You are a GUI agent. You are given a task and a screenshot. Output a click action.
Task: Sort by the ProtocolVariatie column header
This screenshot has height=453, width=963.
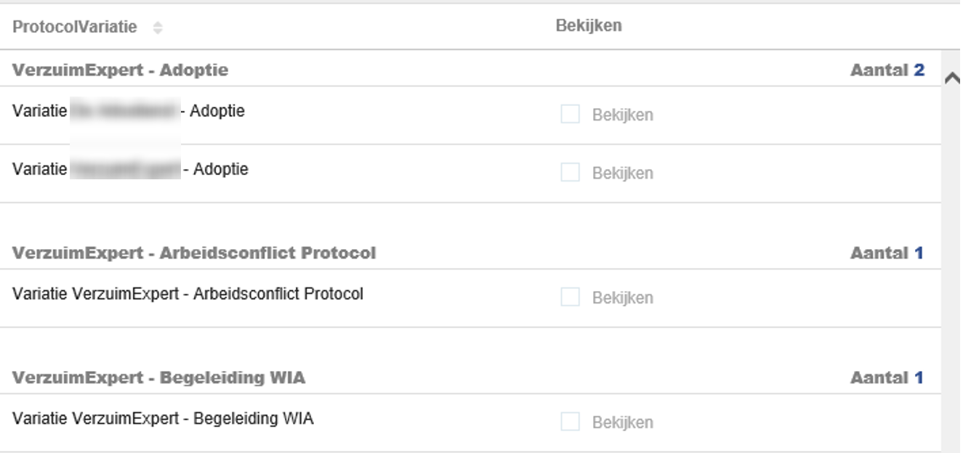[74, 27]
